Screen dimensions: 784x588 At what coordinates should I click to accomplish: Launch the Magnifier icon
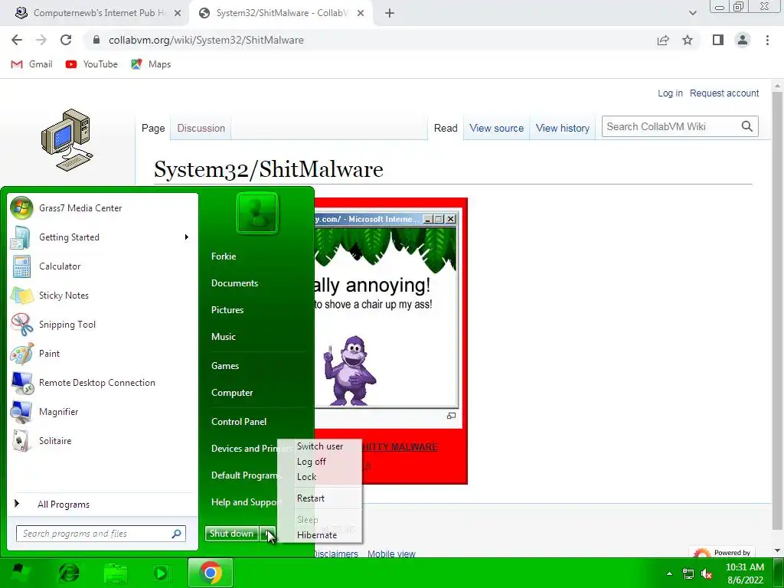(21, 411)
